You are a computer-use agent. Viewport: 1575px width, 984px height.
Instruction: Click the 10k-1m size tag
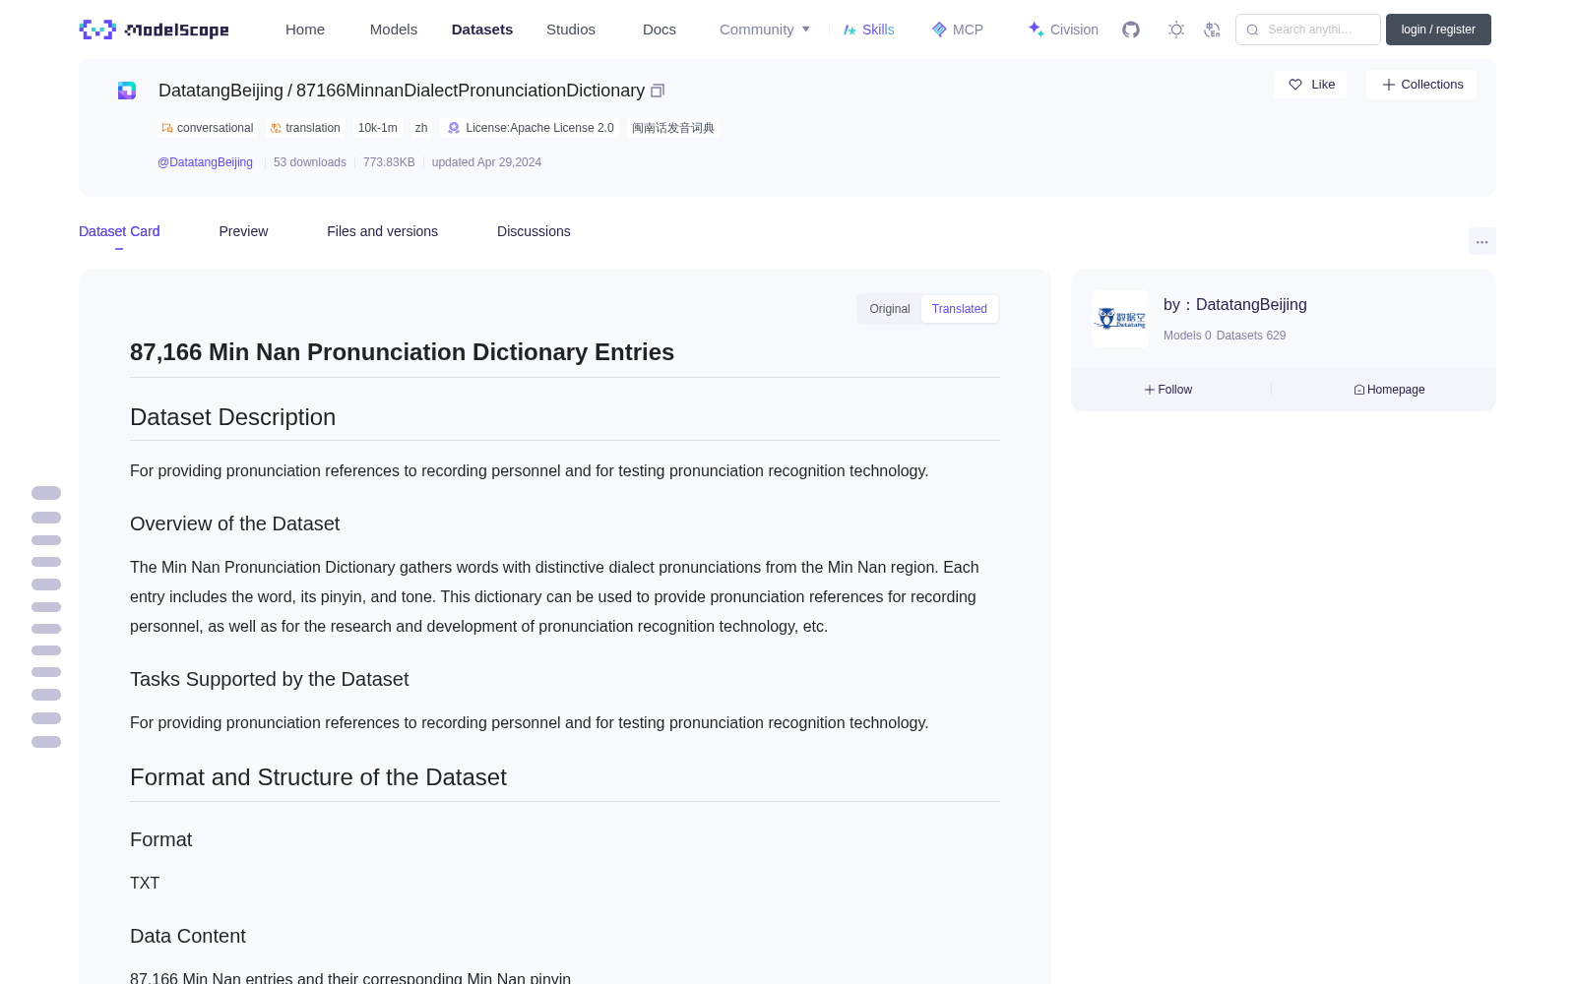(378, 128)
